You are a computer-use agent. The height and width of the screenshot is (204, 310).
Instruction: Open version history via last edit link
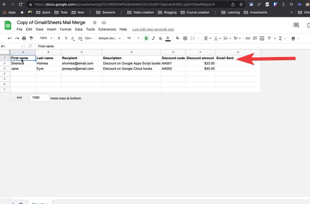tap(153, 29)
